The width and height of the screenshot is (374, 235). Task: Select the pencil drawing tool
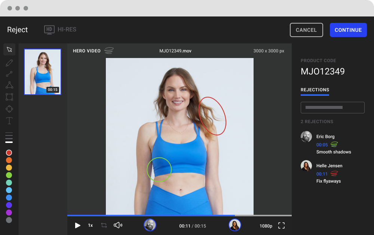pos(9,62)
